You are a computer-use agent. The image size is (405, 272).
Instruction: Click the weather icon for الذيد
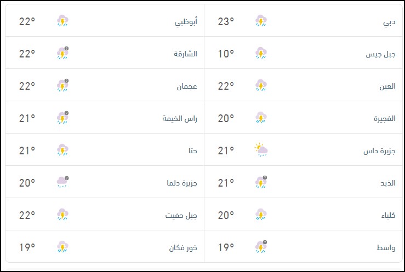[261, 182]
